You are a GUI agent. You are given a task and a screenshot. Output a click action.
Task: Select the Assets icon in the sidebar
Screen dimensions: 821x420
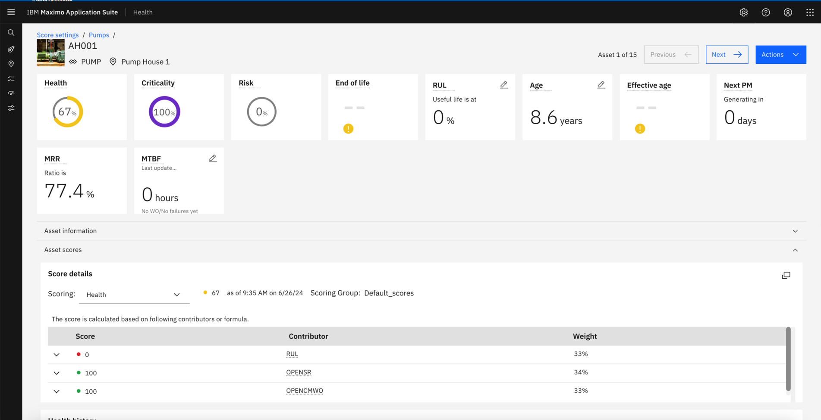coord(11,49)
